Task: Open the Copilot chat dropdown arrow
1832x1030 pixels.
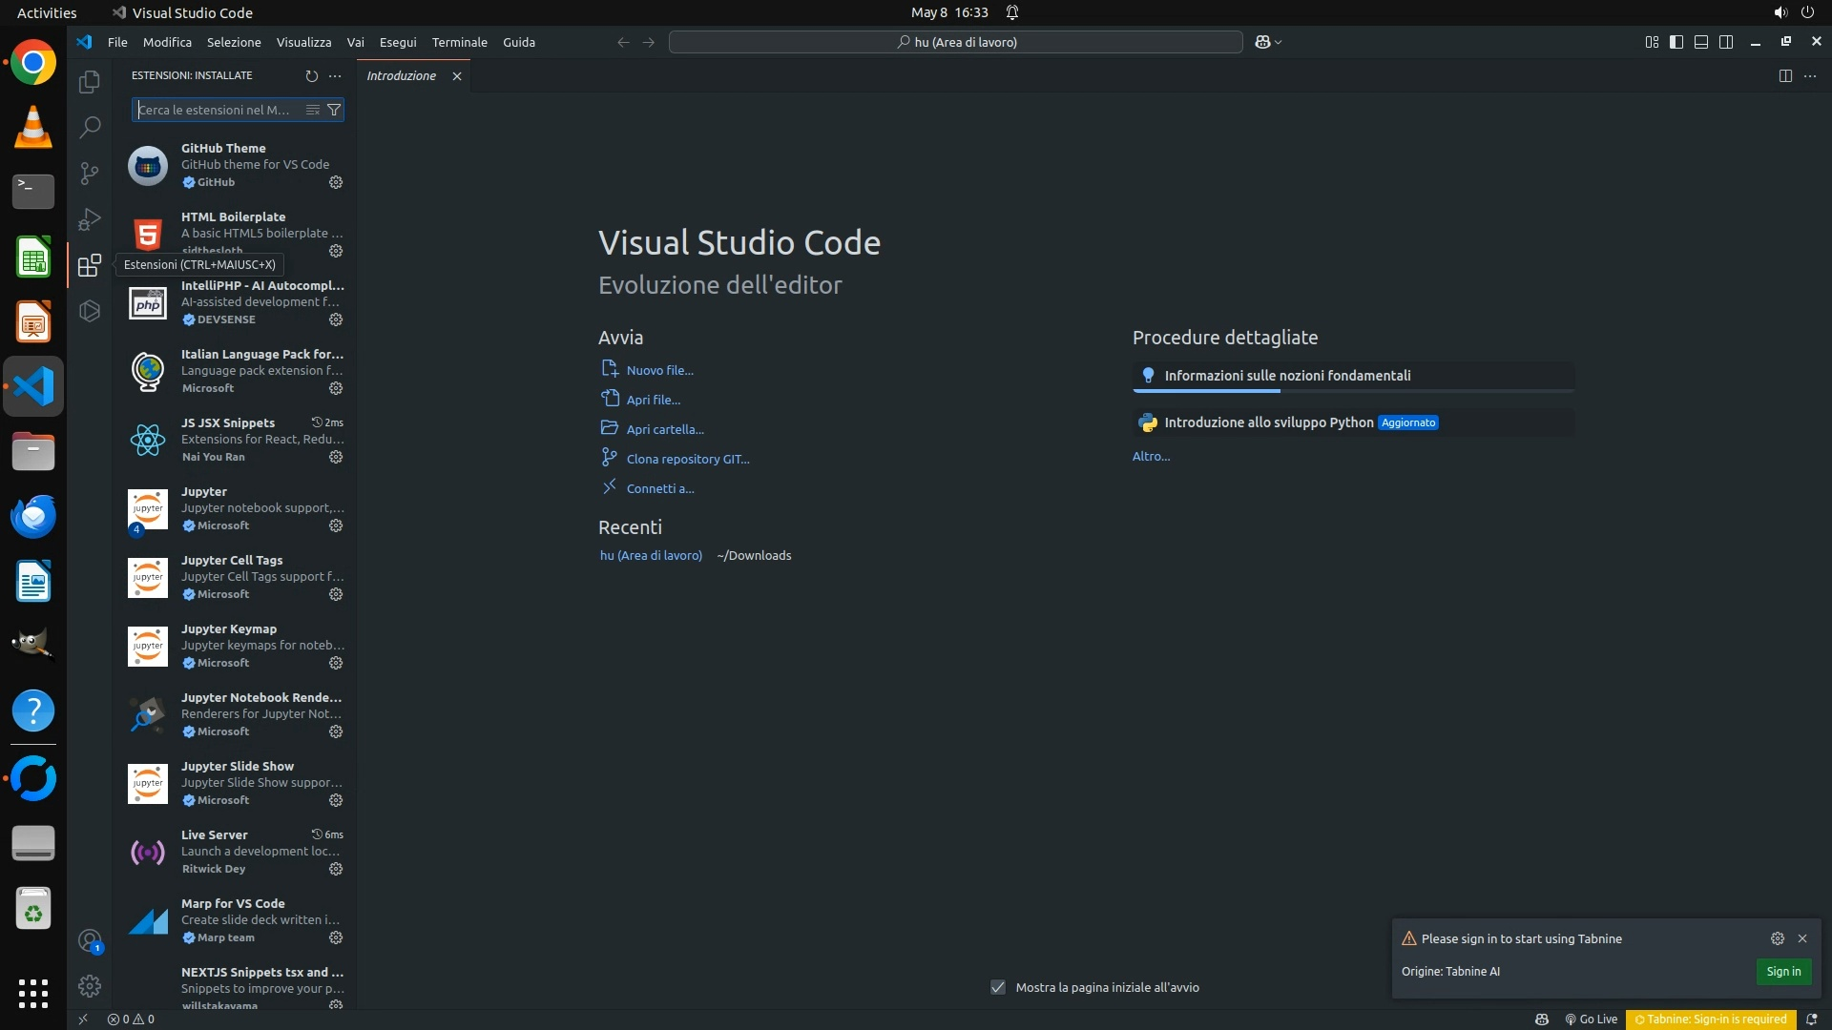Action: coord(1279,42)
